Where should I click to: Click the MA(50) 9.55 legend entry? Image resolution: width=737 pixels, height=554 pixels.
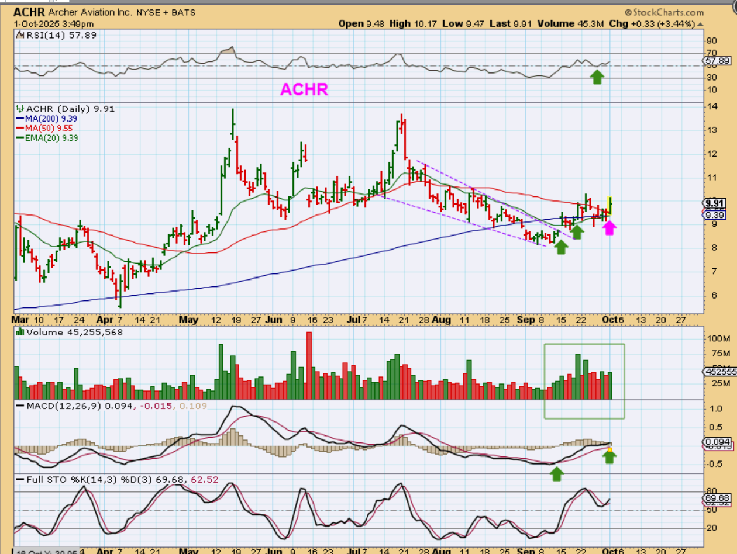(44, 128)
